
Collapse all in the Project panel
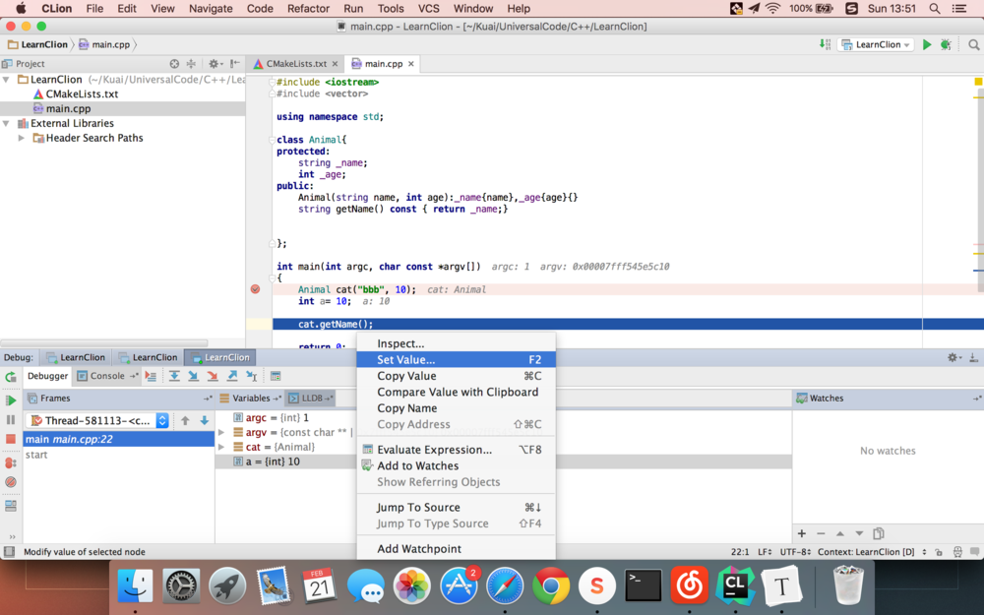(x=192, y=63)
